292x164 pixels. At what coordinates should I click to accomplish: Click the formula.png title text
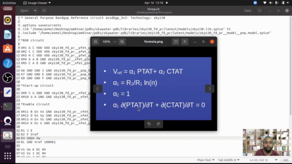pos(153,41)
